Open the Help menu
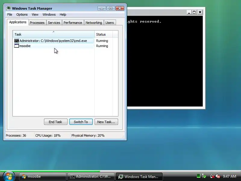Viewport: 241px width, 181px height. click(63, 14)
